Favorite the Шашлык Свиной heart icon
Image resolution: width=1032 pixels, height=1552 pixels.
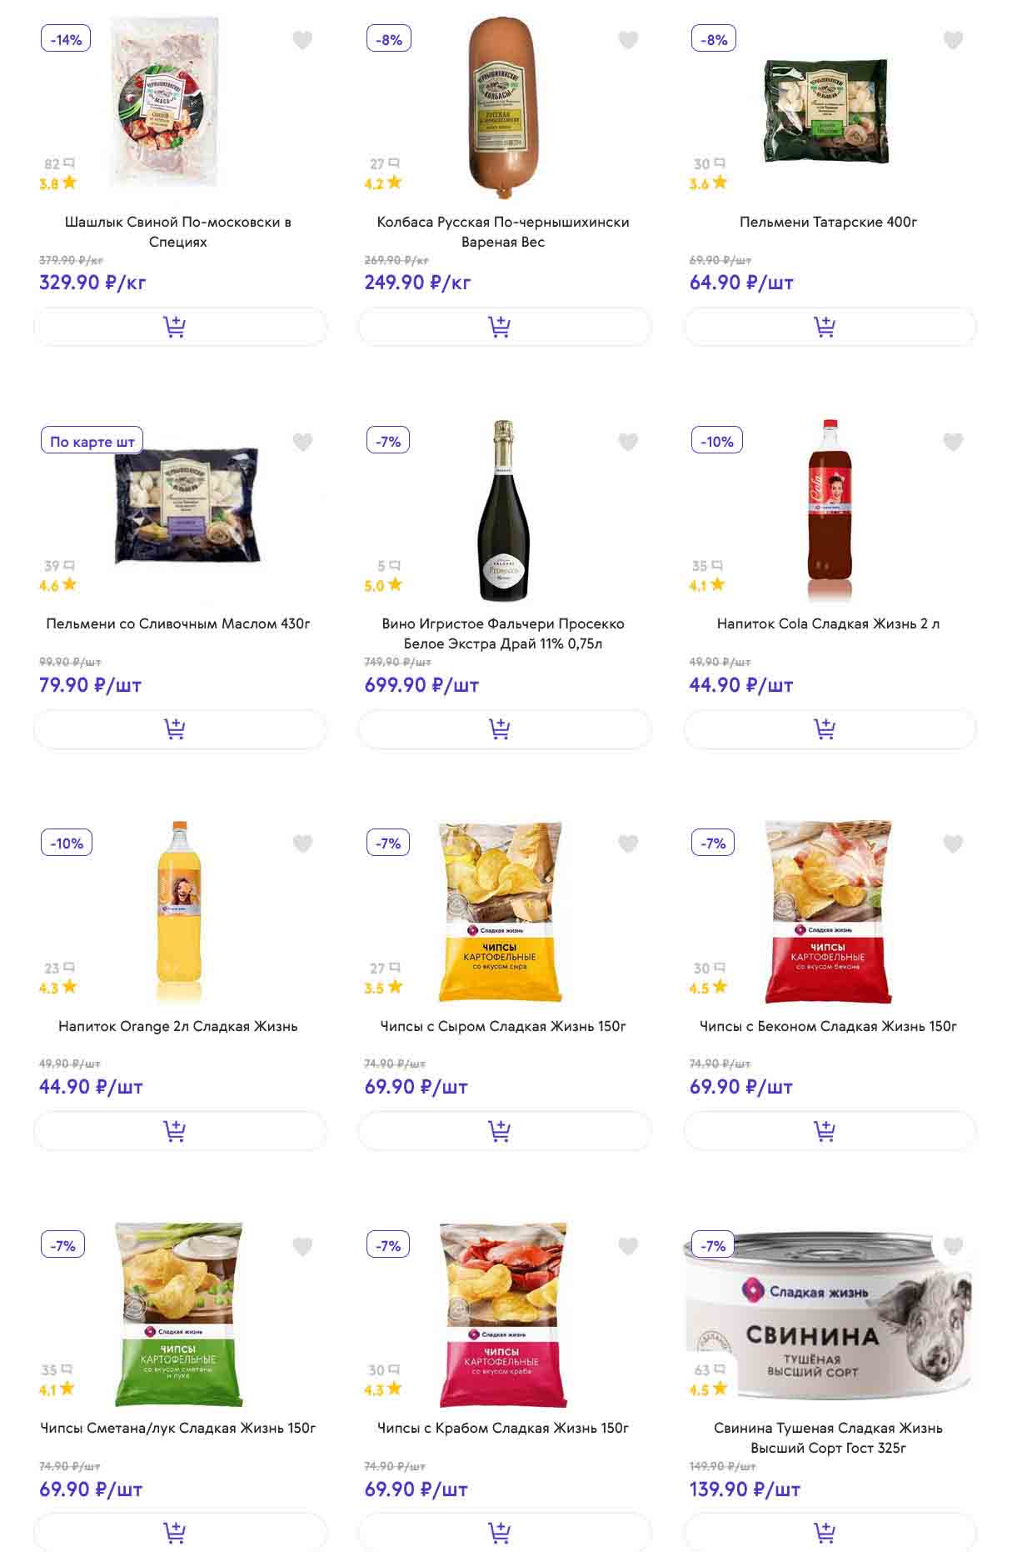[302, 40]
